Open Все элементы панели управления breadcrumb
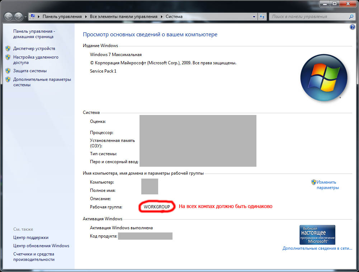Image resolution: width=359 pixels, height=272 pixels. click(x=124, y=17)
